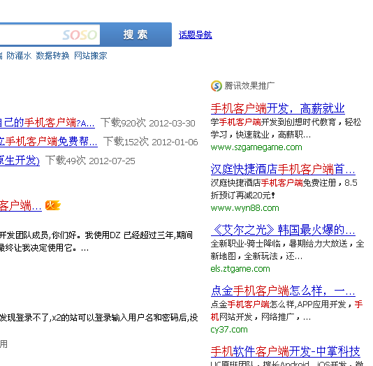Screen dimensions: 373x366
Task: Click snippet text 开发团队成员,你们好
Action: tap(96, 242)
